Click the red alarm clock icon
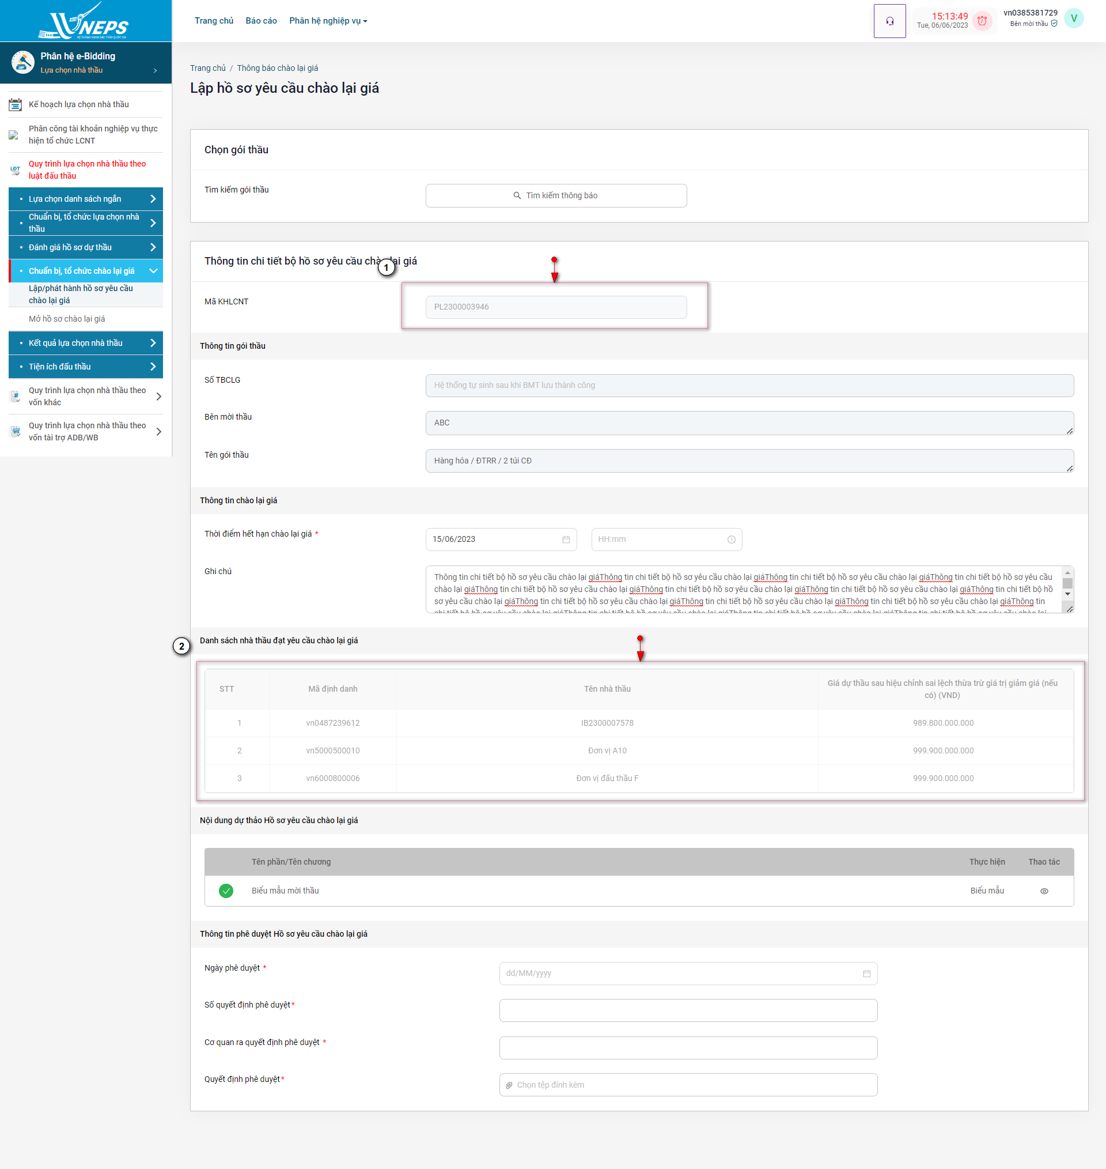This screenshot has height=1169, width=1106. pyautogui.click(x=982, y=21)
